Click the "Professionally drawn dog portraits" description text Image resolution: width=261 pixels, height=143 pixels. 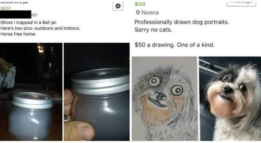click(x=182, y=22)
